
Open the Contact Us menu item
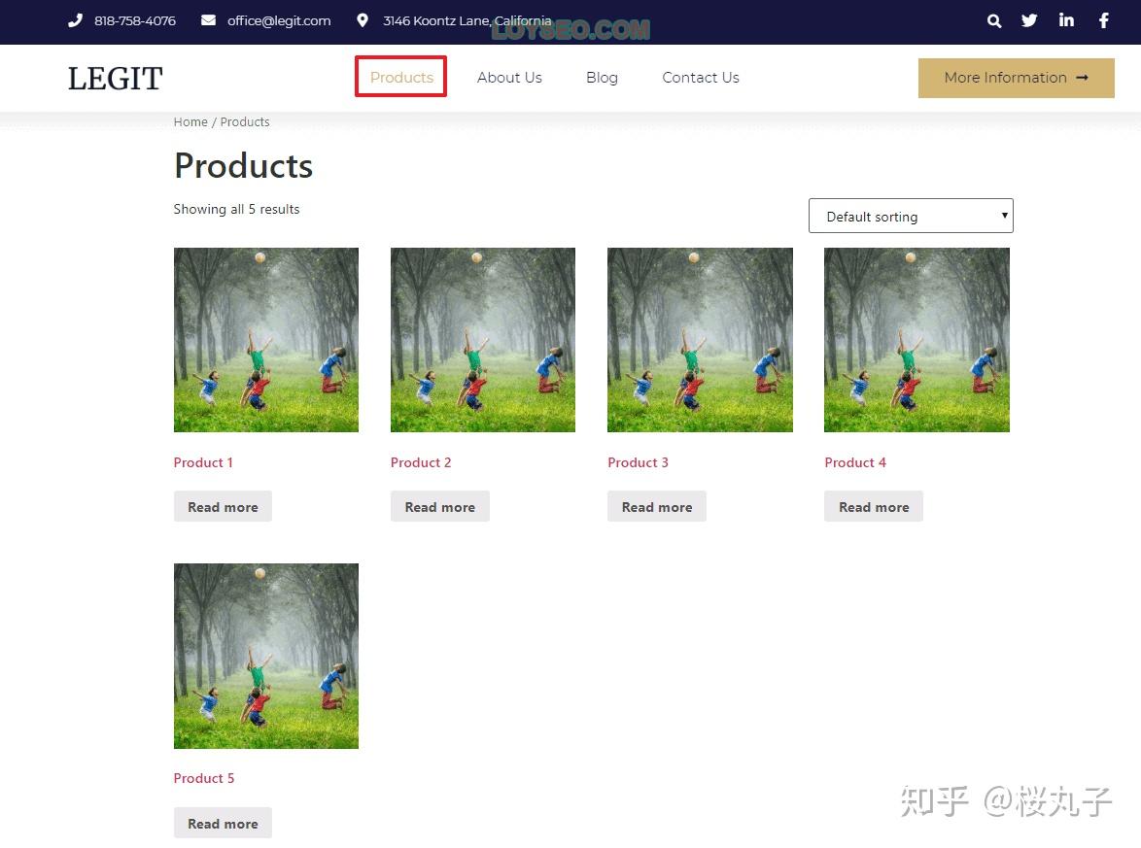click(700, 77)
